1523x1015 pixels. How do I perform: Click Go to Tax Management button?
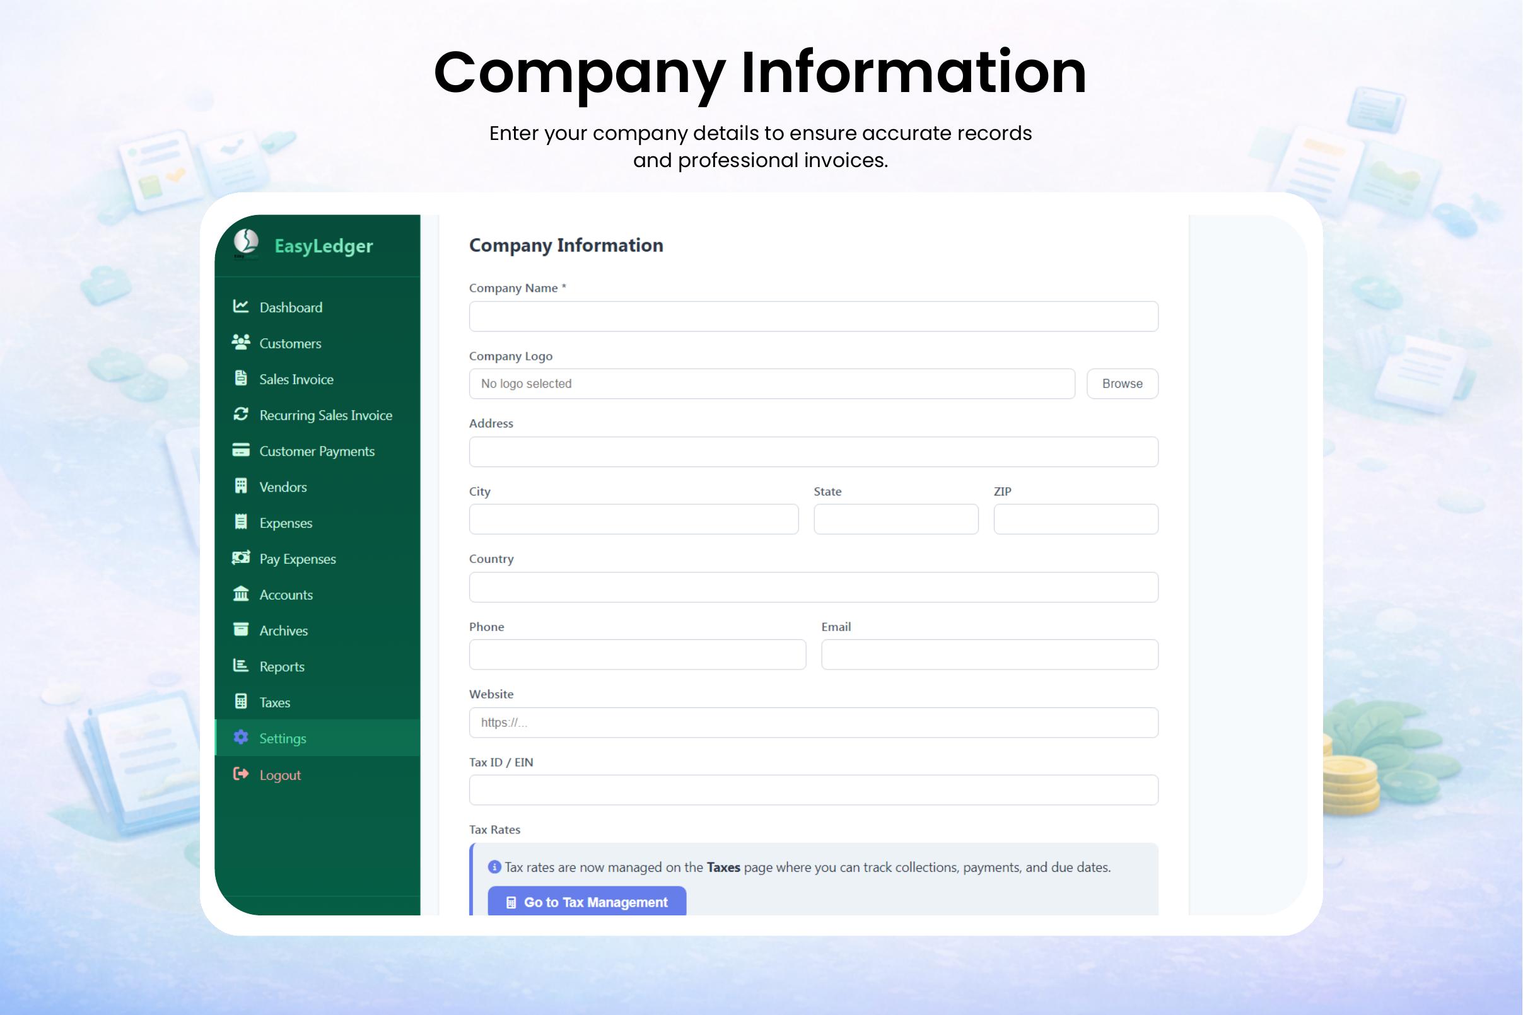586,901
